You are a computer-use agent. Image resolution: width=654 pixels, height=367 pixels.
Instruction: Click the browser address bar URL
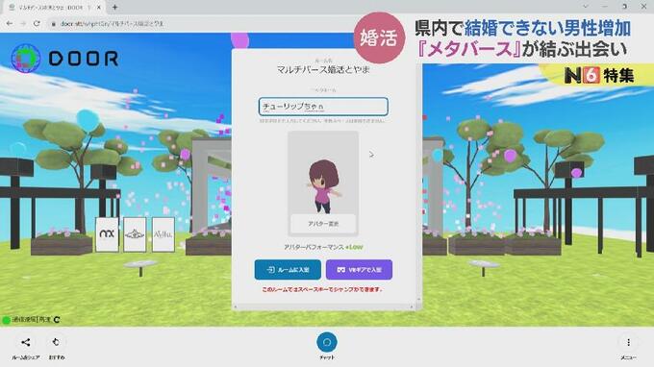(x=112, y=24)
